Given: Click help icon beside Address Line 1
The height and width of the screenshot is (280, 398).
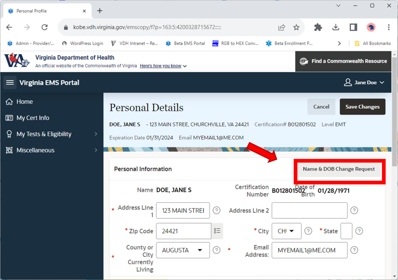Looking at the screenshot, I should coord(216,210).
